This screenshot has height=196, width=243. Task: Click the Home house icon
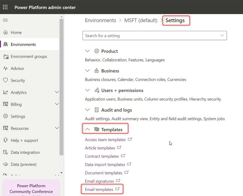[5, 33]
